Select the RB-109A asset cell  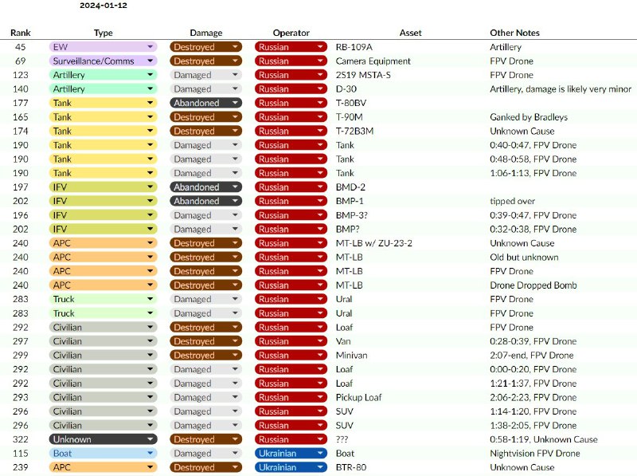354,47
